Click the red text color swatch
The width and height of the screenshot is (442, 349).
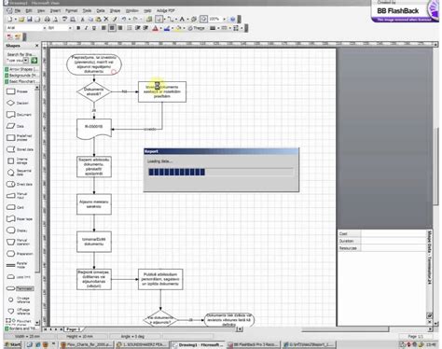[156, 28]
